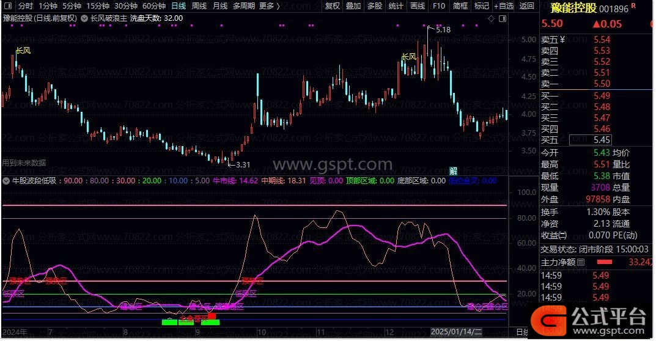
Task: Click the 长风 signal marker near 5.18 peak
Action: [x=408, y=57]
